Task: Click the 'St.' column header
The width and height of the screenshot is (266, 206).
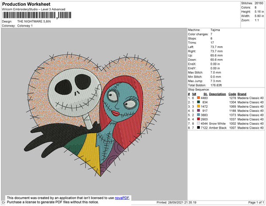Action: [205, 94]
